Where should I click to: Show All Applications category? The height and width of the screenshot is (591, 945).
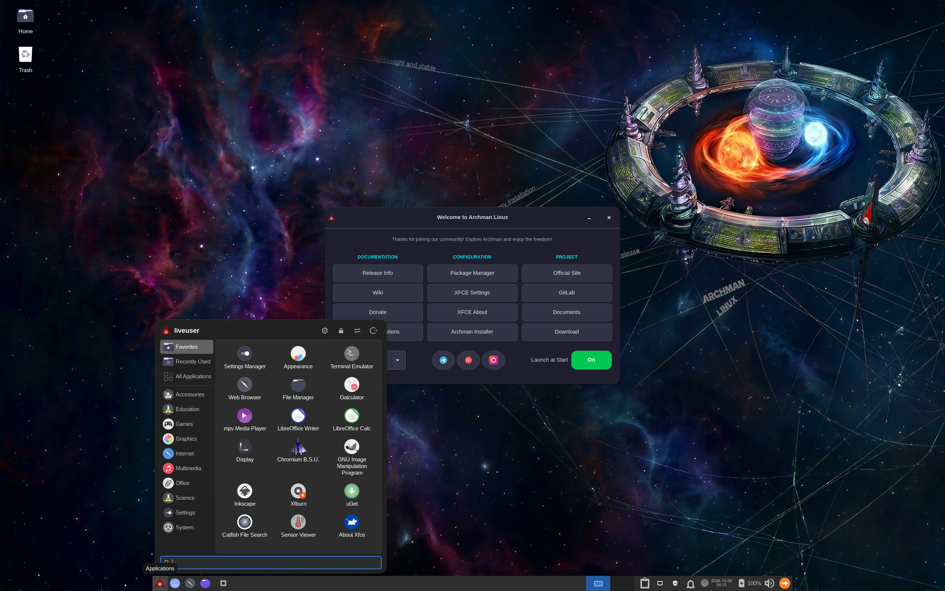[186, 376]
